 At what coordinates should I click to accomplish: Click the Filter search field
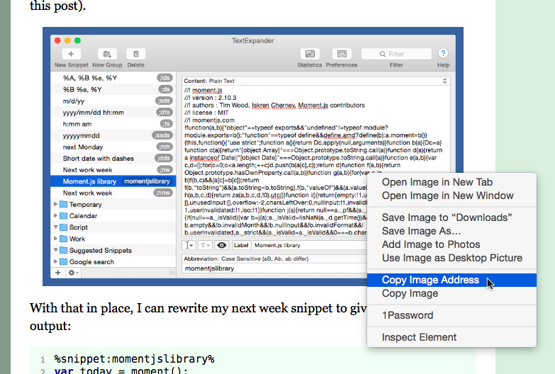(x=396, y=54)
